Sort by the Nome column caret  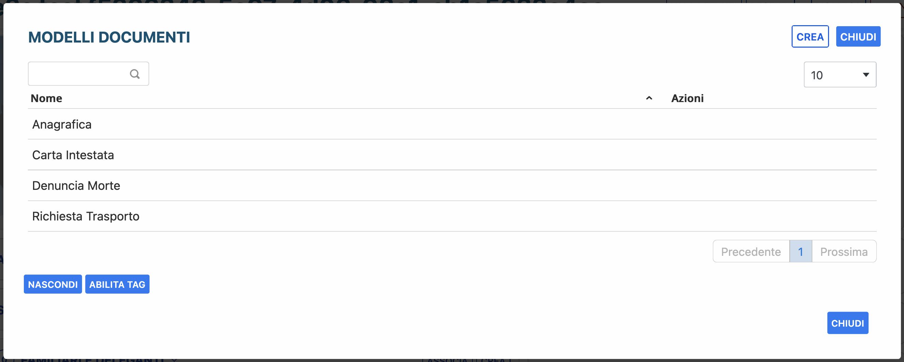(x=649, y=98)
